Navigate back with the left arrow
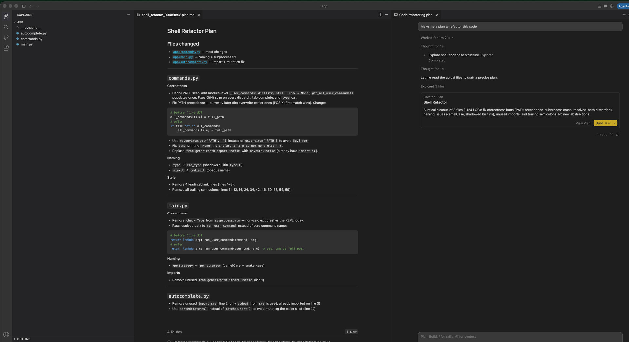Viewport: 629px width, 342px height. (x=31, y=6)
